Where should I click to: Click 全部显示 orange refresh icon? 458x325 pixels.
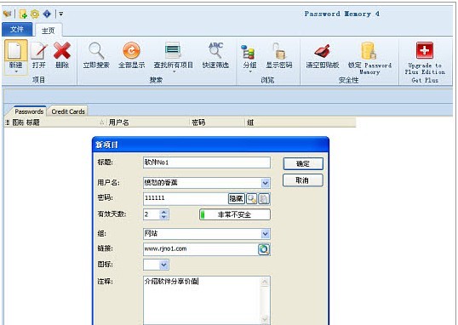(131, 50)
